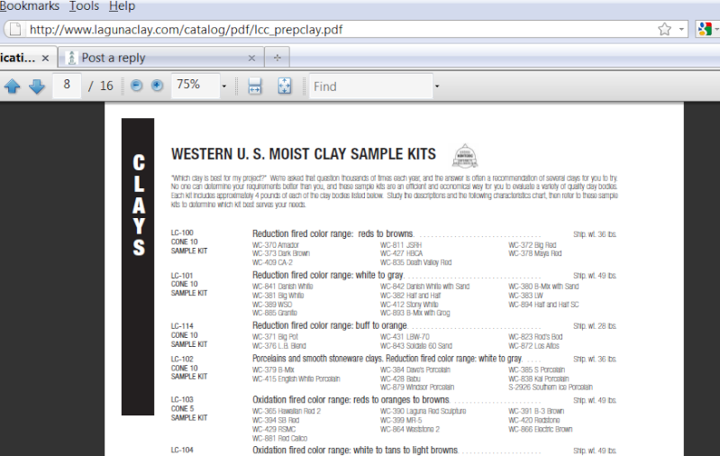This screenshot has height=456, width=720.
Task: Click the Western U.S. Moist Clay Sample Kits heading
Action: click(x=304, y=154)
